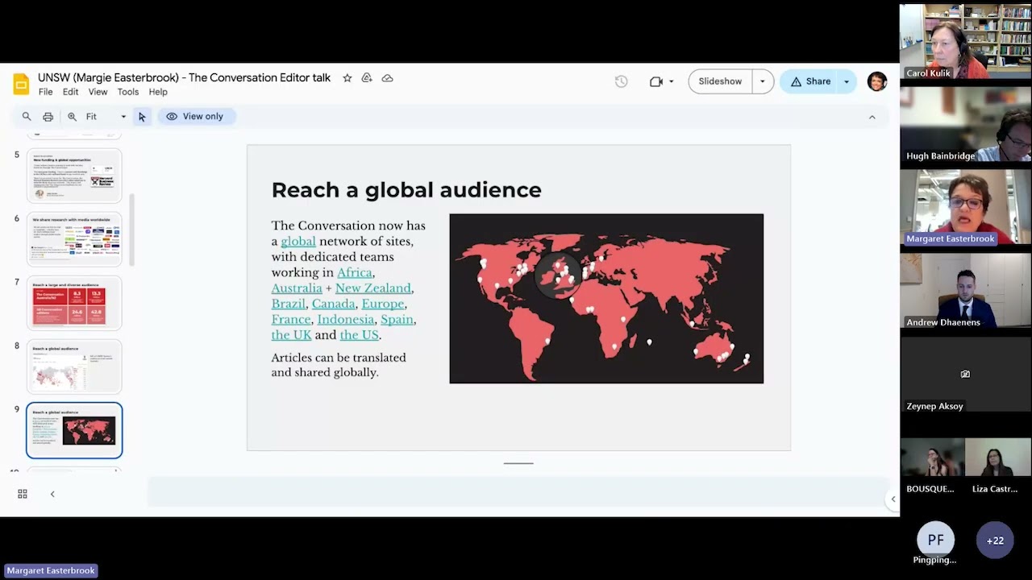Click the presentation title text

pos(184,78)
